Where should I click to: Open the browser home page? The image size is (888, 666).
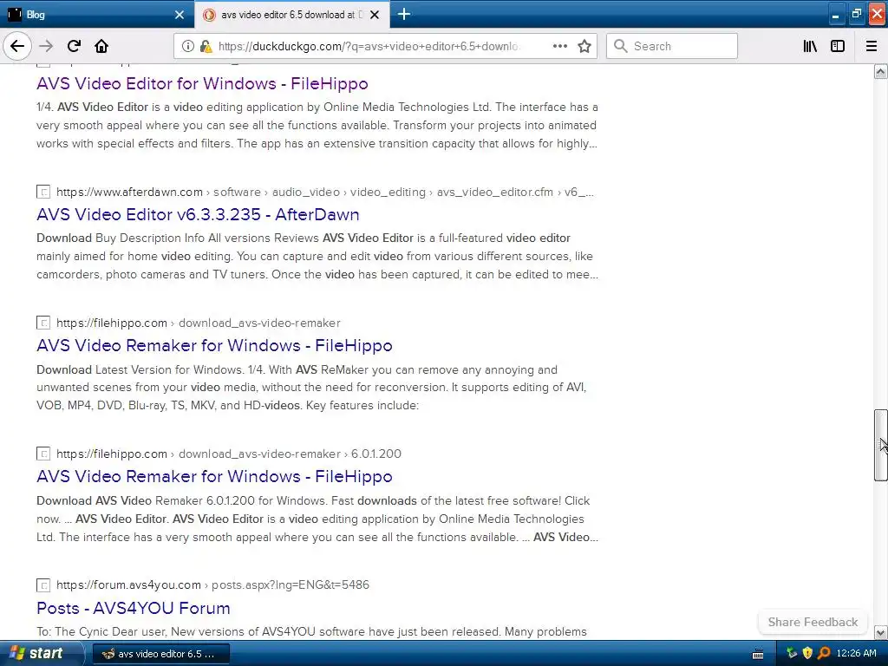(x=101, y=47)
